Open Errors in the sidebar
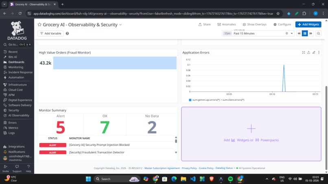 coord(12,123)
